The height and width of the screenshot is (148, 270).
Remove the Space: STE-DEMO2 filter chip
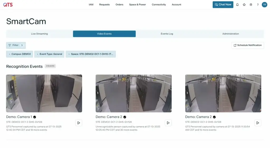click(x=69, y=54)
